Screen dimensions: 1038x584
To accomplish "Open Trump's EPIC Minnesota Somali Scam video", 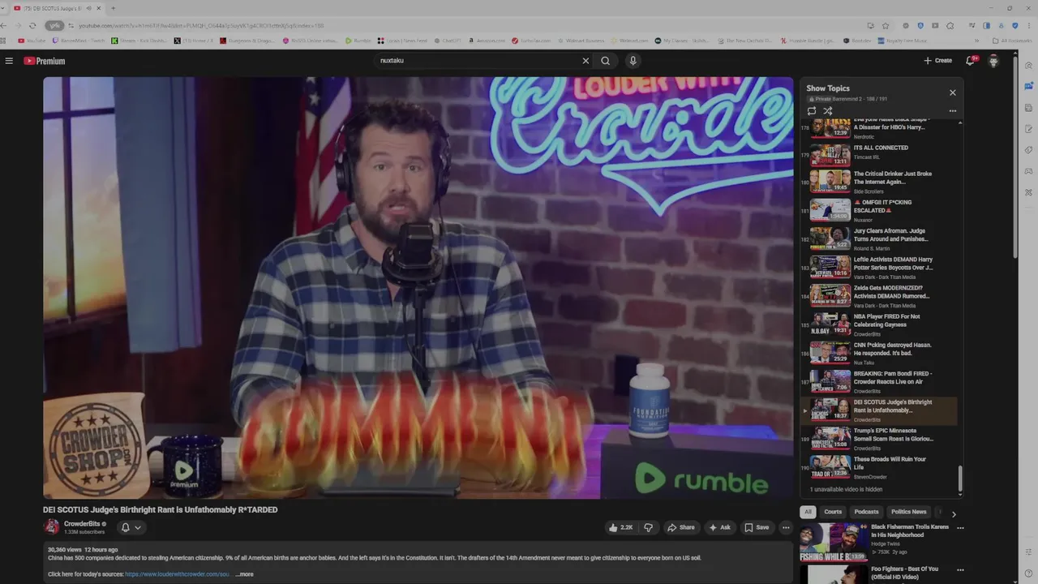I will (x=880, y=438).
